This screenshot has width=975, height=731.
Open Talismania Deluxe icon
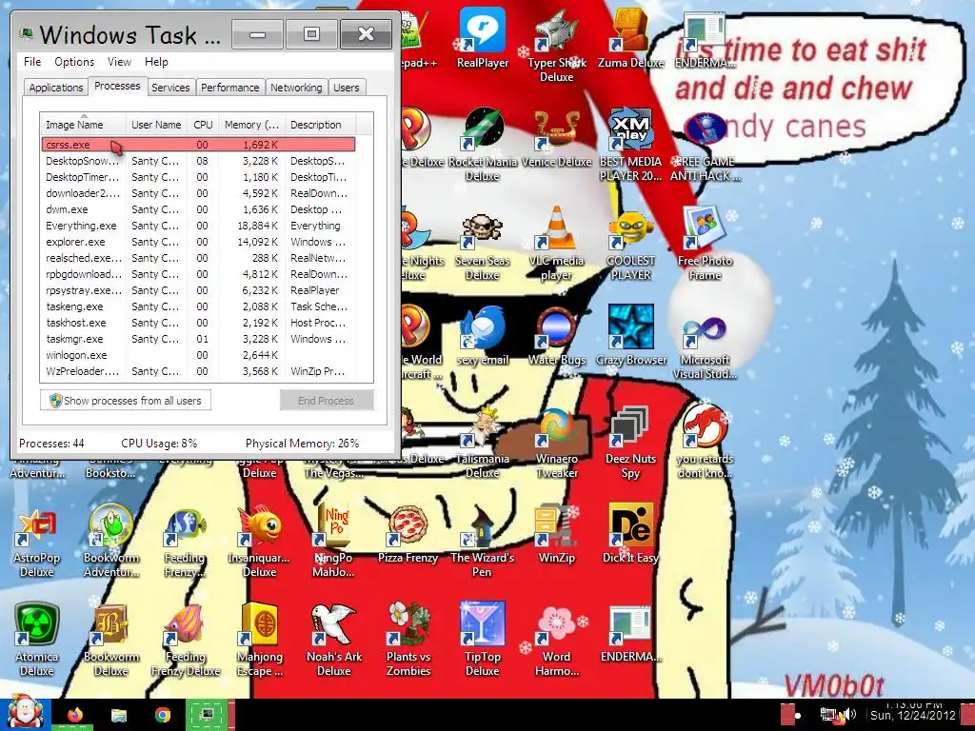point(483,442)
